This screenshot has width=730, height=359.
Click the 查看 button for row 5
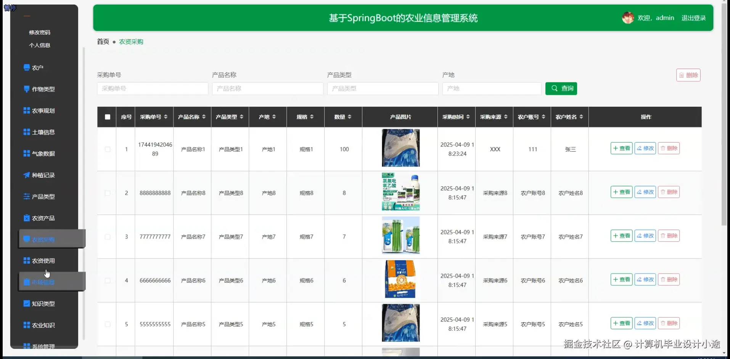tap(621, 323)
